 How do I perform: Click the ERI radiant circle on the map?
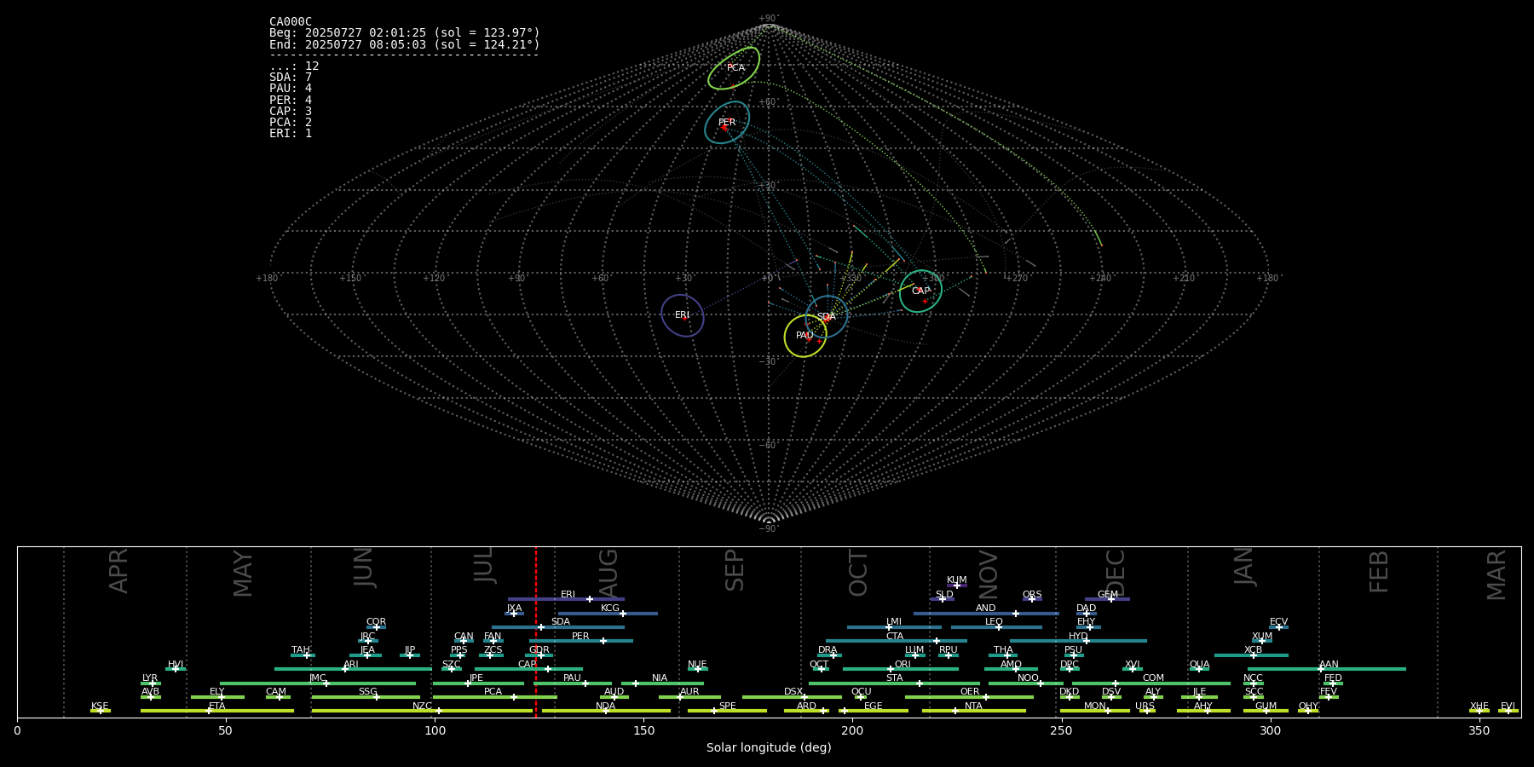(x=683, y=315)
